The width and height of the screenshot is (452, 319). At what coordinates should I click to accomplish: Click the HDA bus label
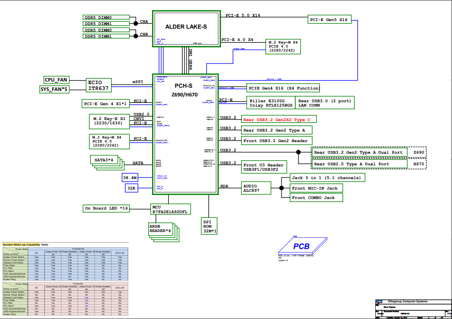[224, 186]
